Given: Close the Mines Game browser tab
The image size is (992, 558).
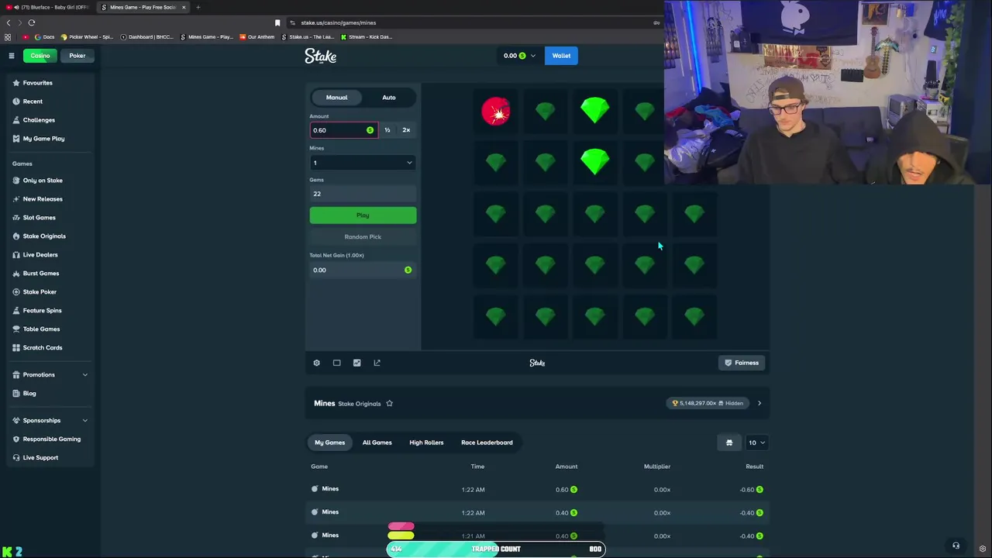Looking at the screenshot, I should pos(184,7).
